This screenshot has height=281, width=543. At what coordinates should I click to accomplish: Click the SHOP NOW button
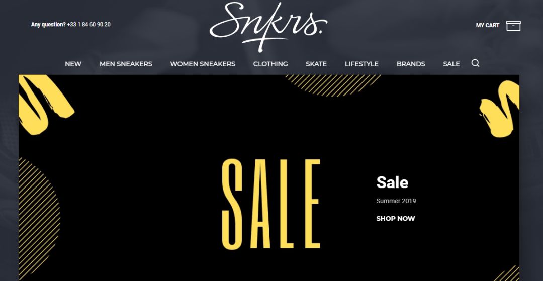pyautogui.click(x=396, y=218)
